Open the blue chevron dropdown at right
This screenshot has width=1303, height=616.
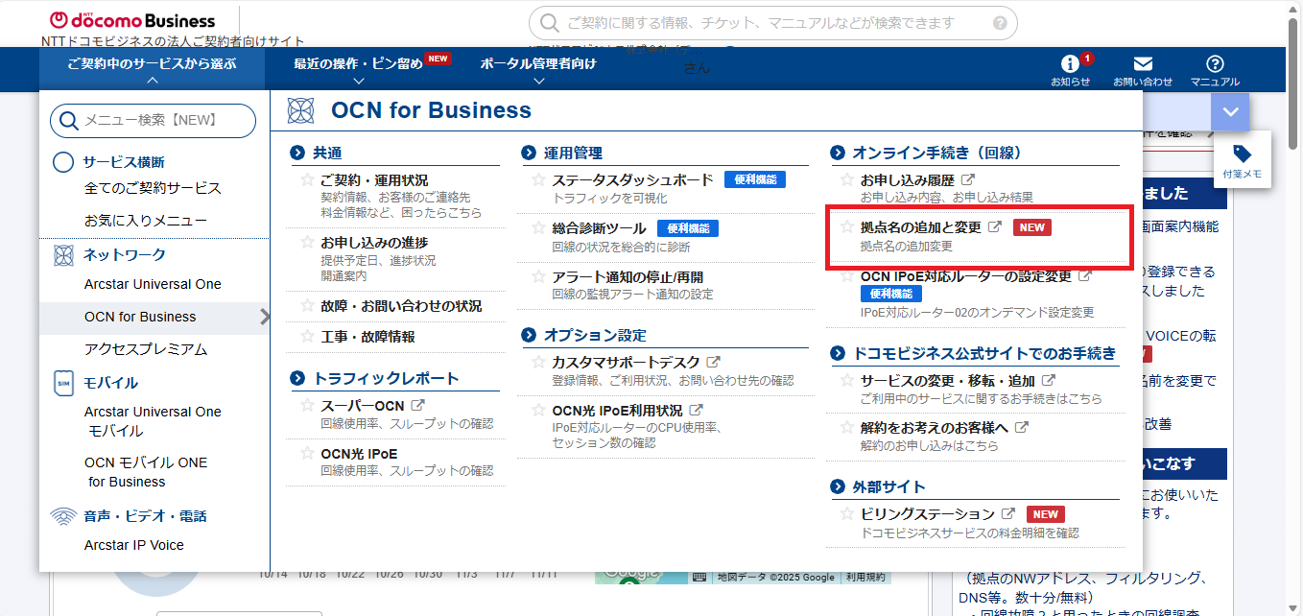pyautogui.click(x=1230, y=112)
